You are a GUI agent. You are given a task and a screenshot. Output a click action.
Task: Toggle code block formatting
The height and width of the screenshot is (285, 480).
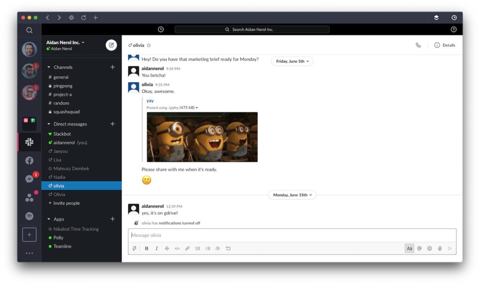click(228, 248)
